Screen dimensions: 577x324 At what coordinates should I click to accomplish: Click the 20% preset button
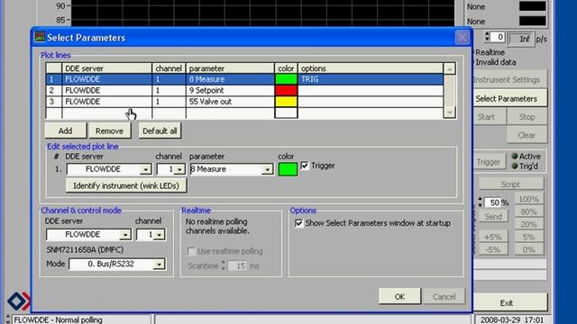tap(529, 224)
